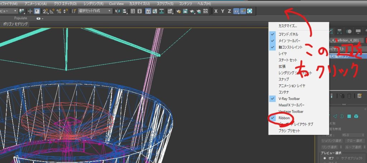367x163 pixels.
Task: Restrict to Z axis constraint
Action: (229, 11)
